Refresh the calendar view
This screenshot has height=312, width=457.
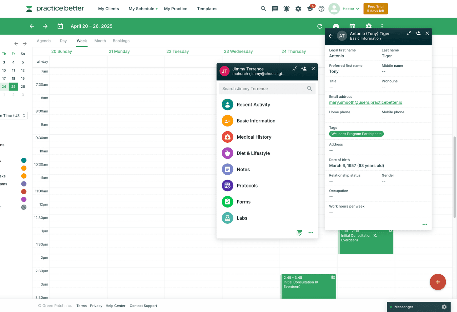tap(319, 26)
